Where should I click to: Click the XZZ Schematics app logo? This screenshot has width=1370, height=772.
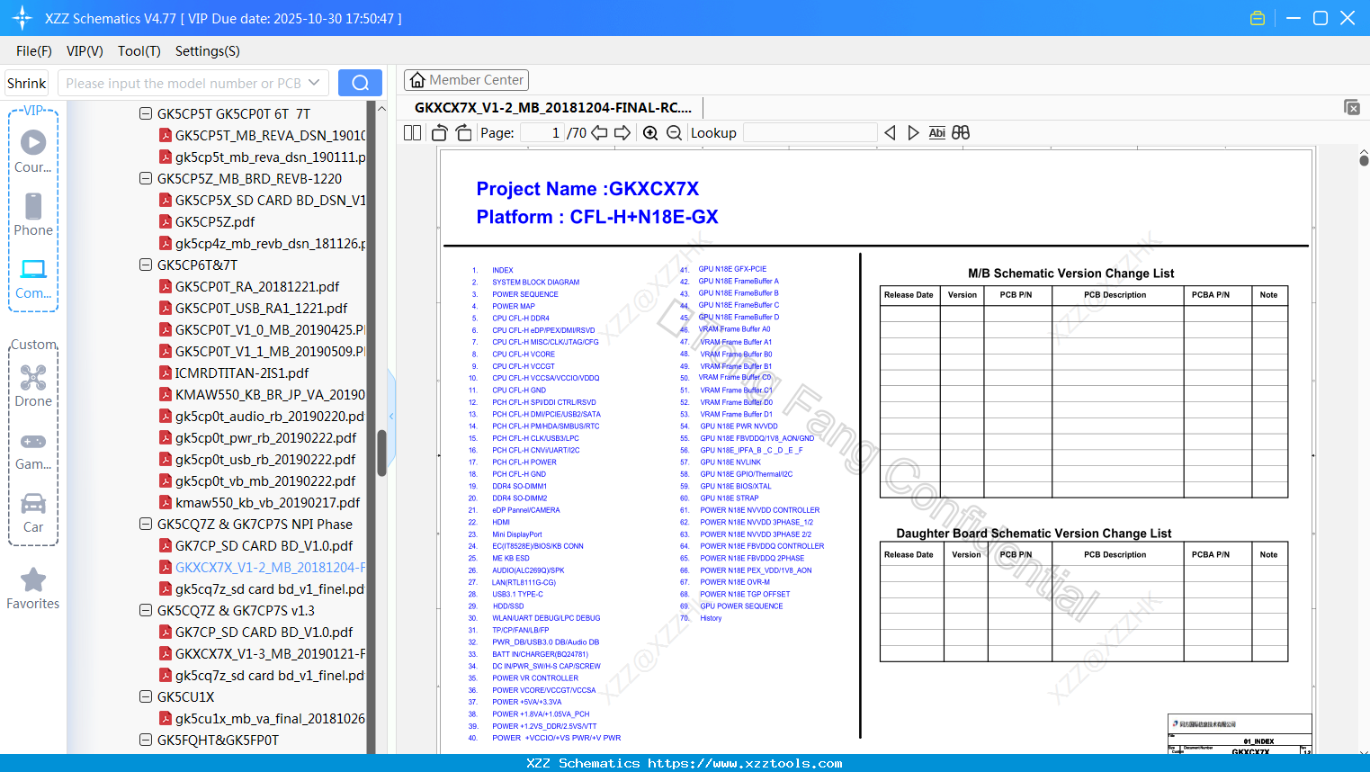(x=22, y=18)
